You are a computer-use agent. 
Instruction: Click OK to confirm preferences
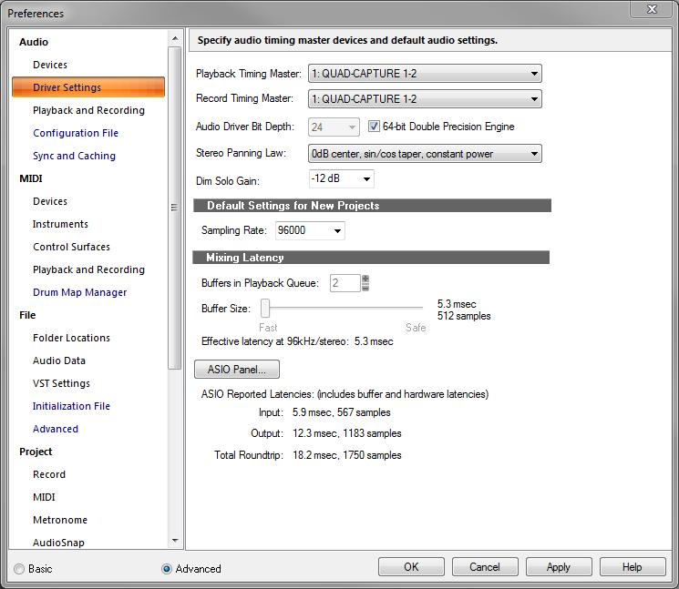pos(411,567)
